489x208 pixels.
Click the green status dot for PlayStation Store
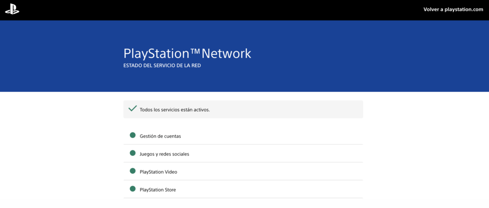(x=133, y=189)
